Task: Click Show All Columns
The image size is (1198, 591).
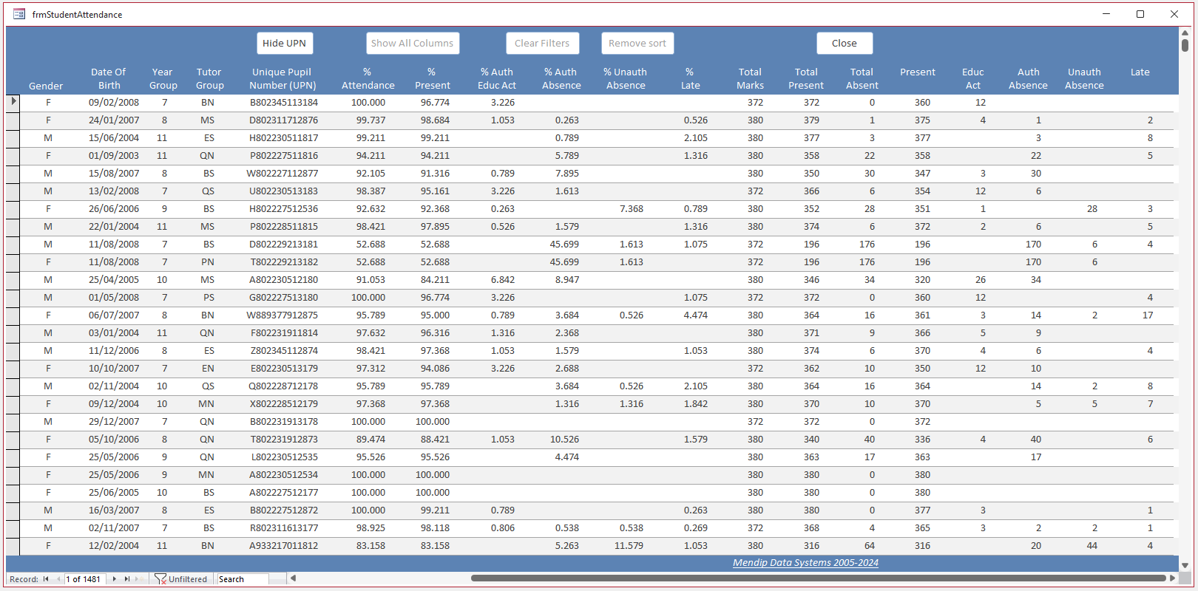Action: tap(413, 44)
